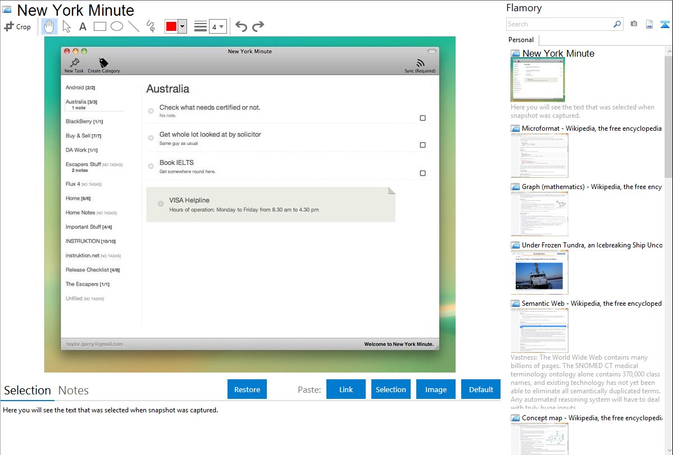Open the color picker dropdown arrow
Screen dimensions: 673x455
(183, 26)
